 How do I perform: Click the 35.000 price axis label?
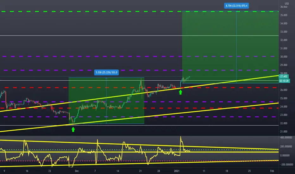tap(284, 15)
